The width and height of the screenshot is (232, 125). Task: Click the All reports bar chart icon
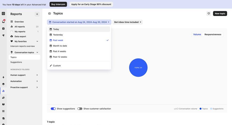coord(12,26)
